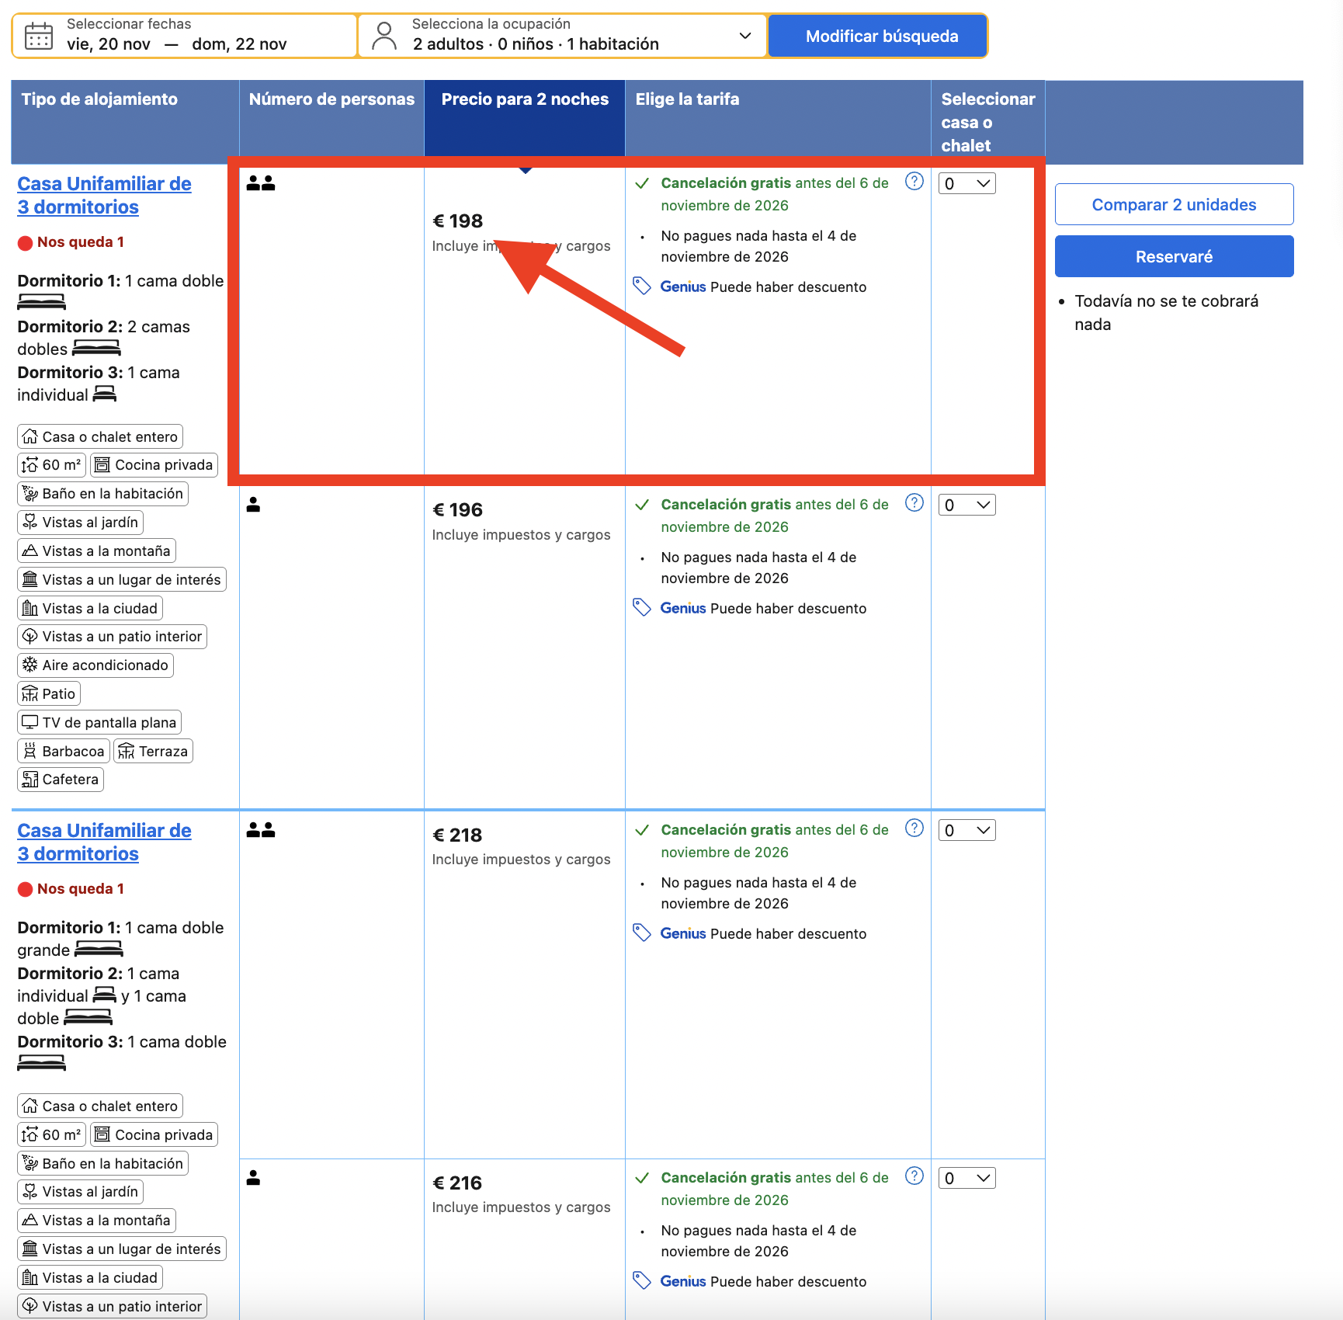
Task: Click Comparar 2 unidades button
Action: [1174, 204]
